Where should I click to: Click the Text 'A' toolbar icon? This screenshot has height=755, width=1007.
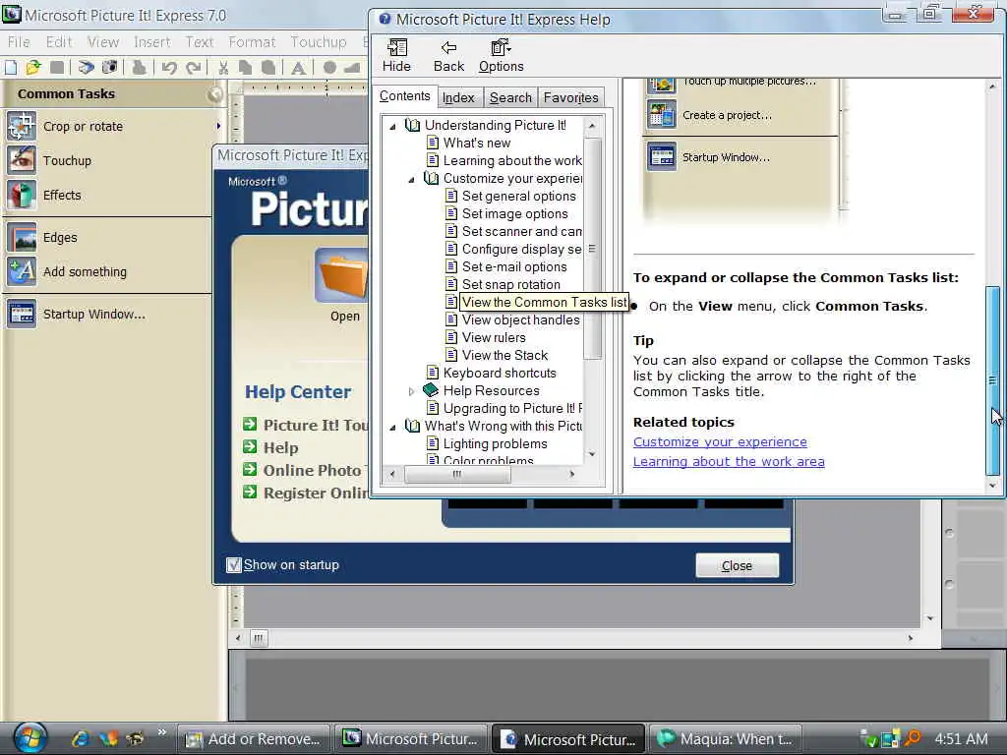pyautogui.click(x=298, y=68)
